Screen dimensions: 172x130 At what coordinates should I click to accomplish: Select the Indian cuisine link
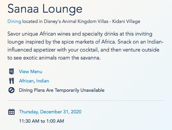[42, 81]
